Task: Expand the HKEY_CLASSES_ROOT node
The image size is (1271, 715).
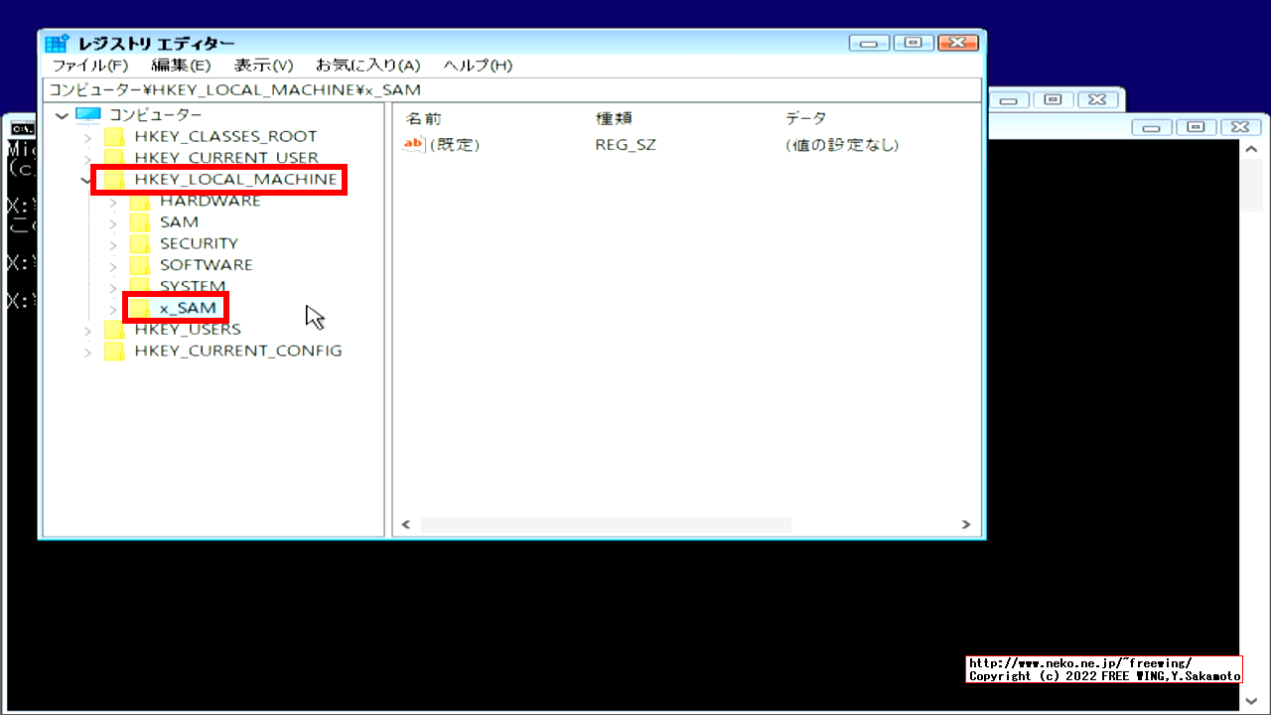Action: 87,136
